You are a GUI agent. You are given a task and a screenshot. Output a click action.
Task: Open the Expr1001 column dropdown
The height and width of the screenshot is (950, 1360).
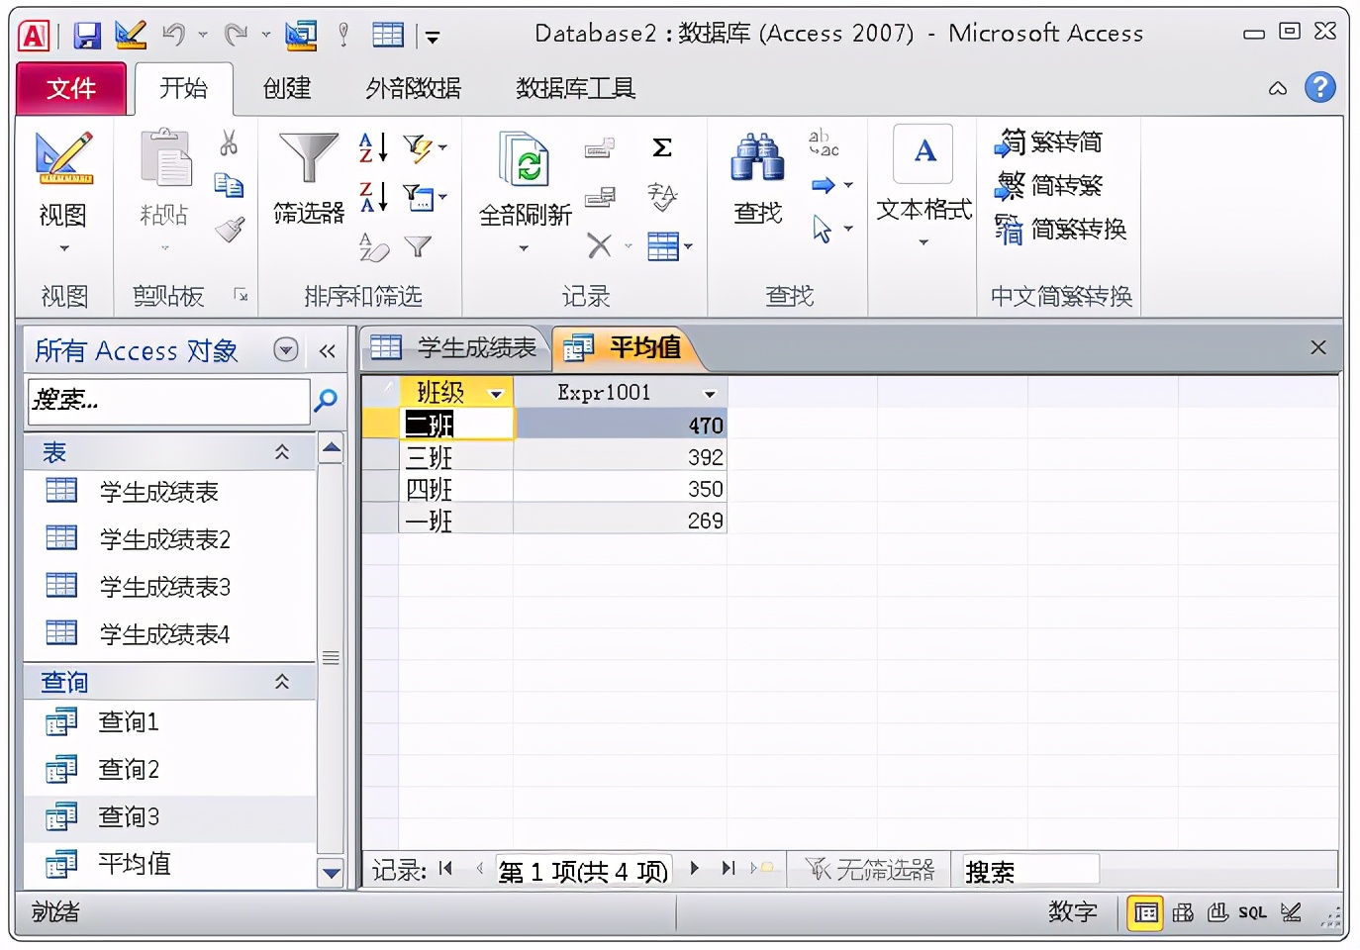(x=709, y=392)
